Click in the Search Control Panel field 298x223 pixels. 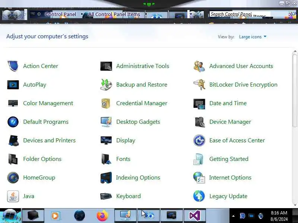(247, 14)
